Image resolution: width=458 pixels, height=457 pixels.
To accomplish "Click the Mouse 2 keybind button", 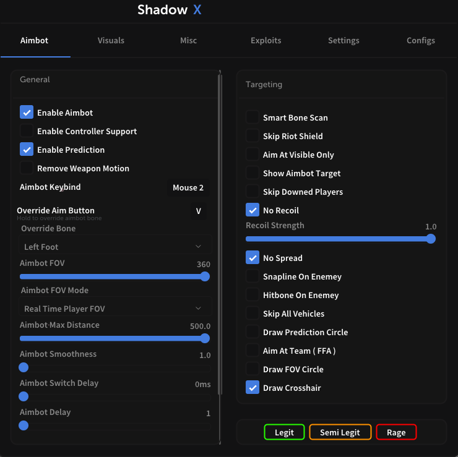I will click(188, 187).
